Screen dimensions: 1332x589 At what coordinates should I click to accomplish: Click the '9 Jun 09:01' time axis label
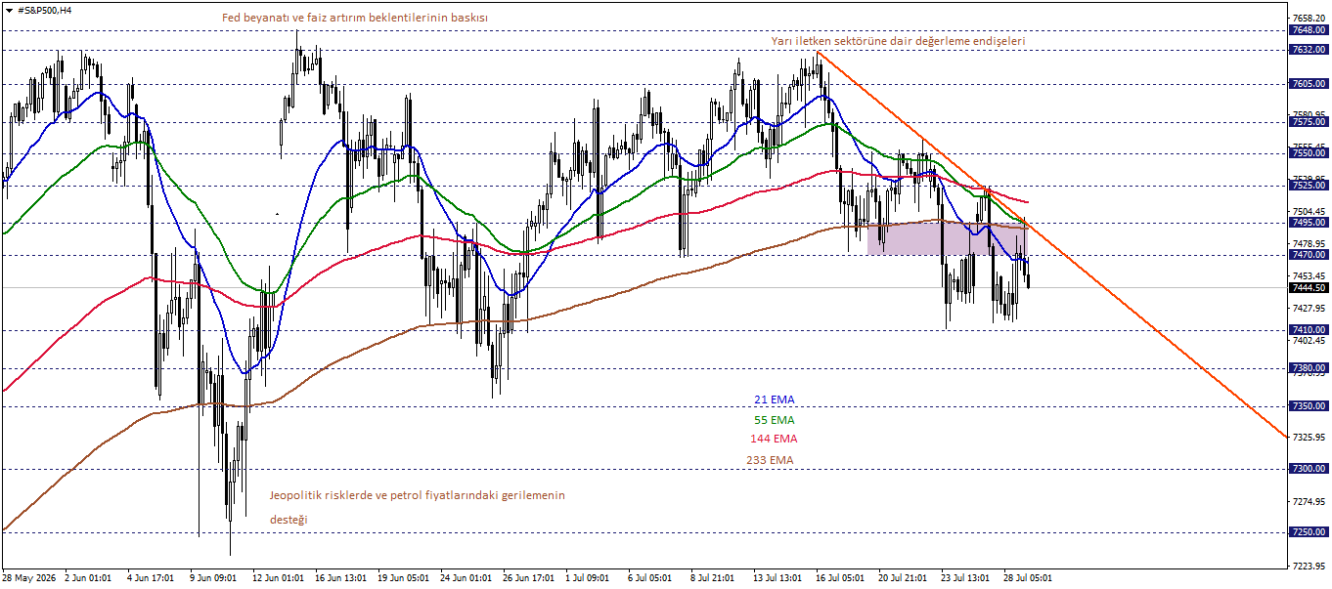(213, 577)
